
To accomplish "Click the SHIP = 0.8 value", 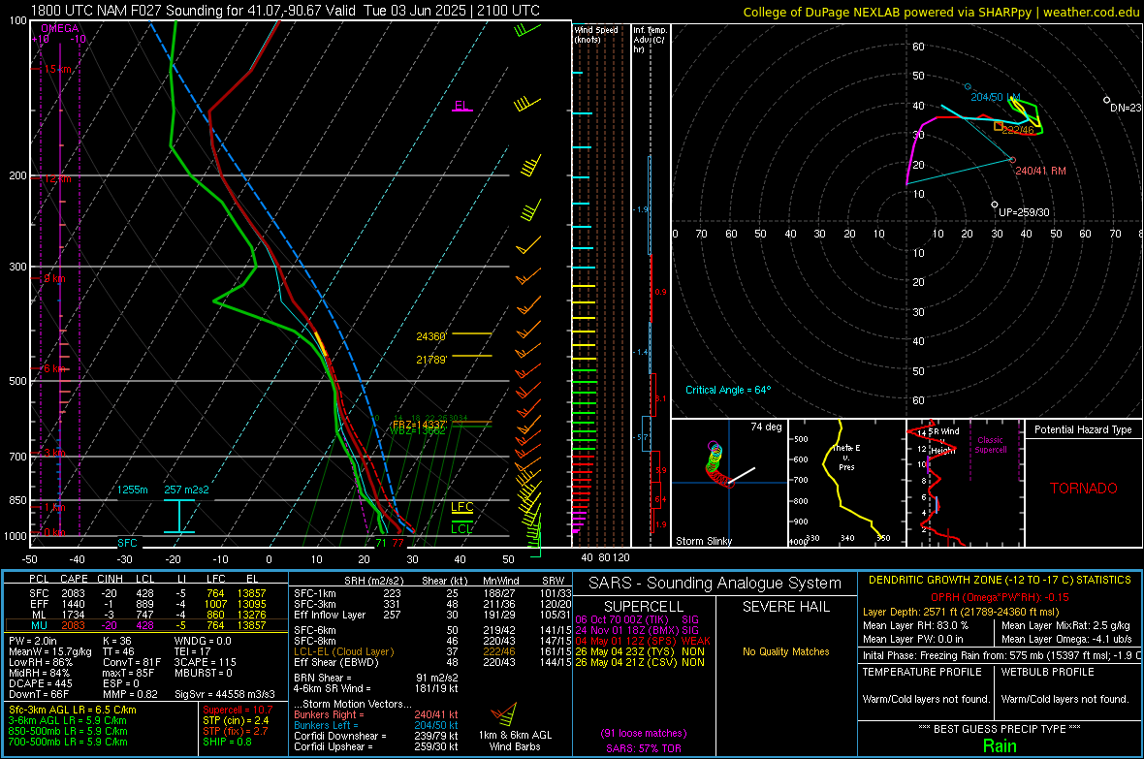I will [x=228, y=743].
